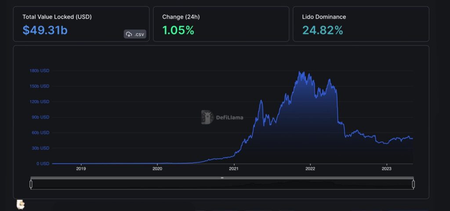Click the 60b USD y-axis label

40,132
